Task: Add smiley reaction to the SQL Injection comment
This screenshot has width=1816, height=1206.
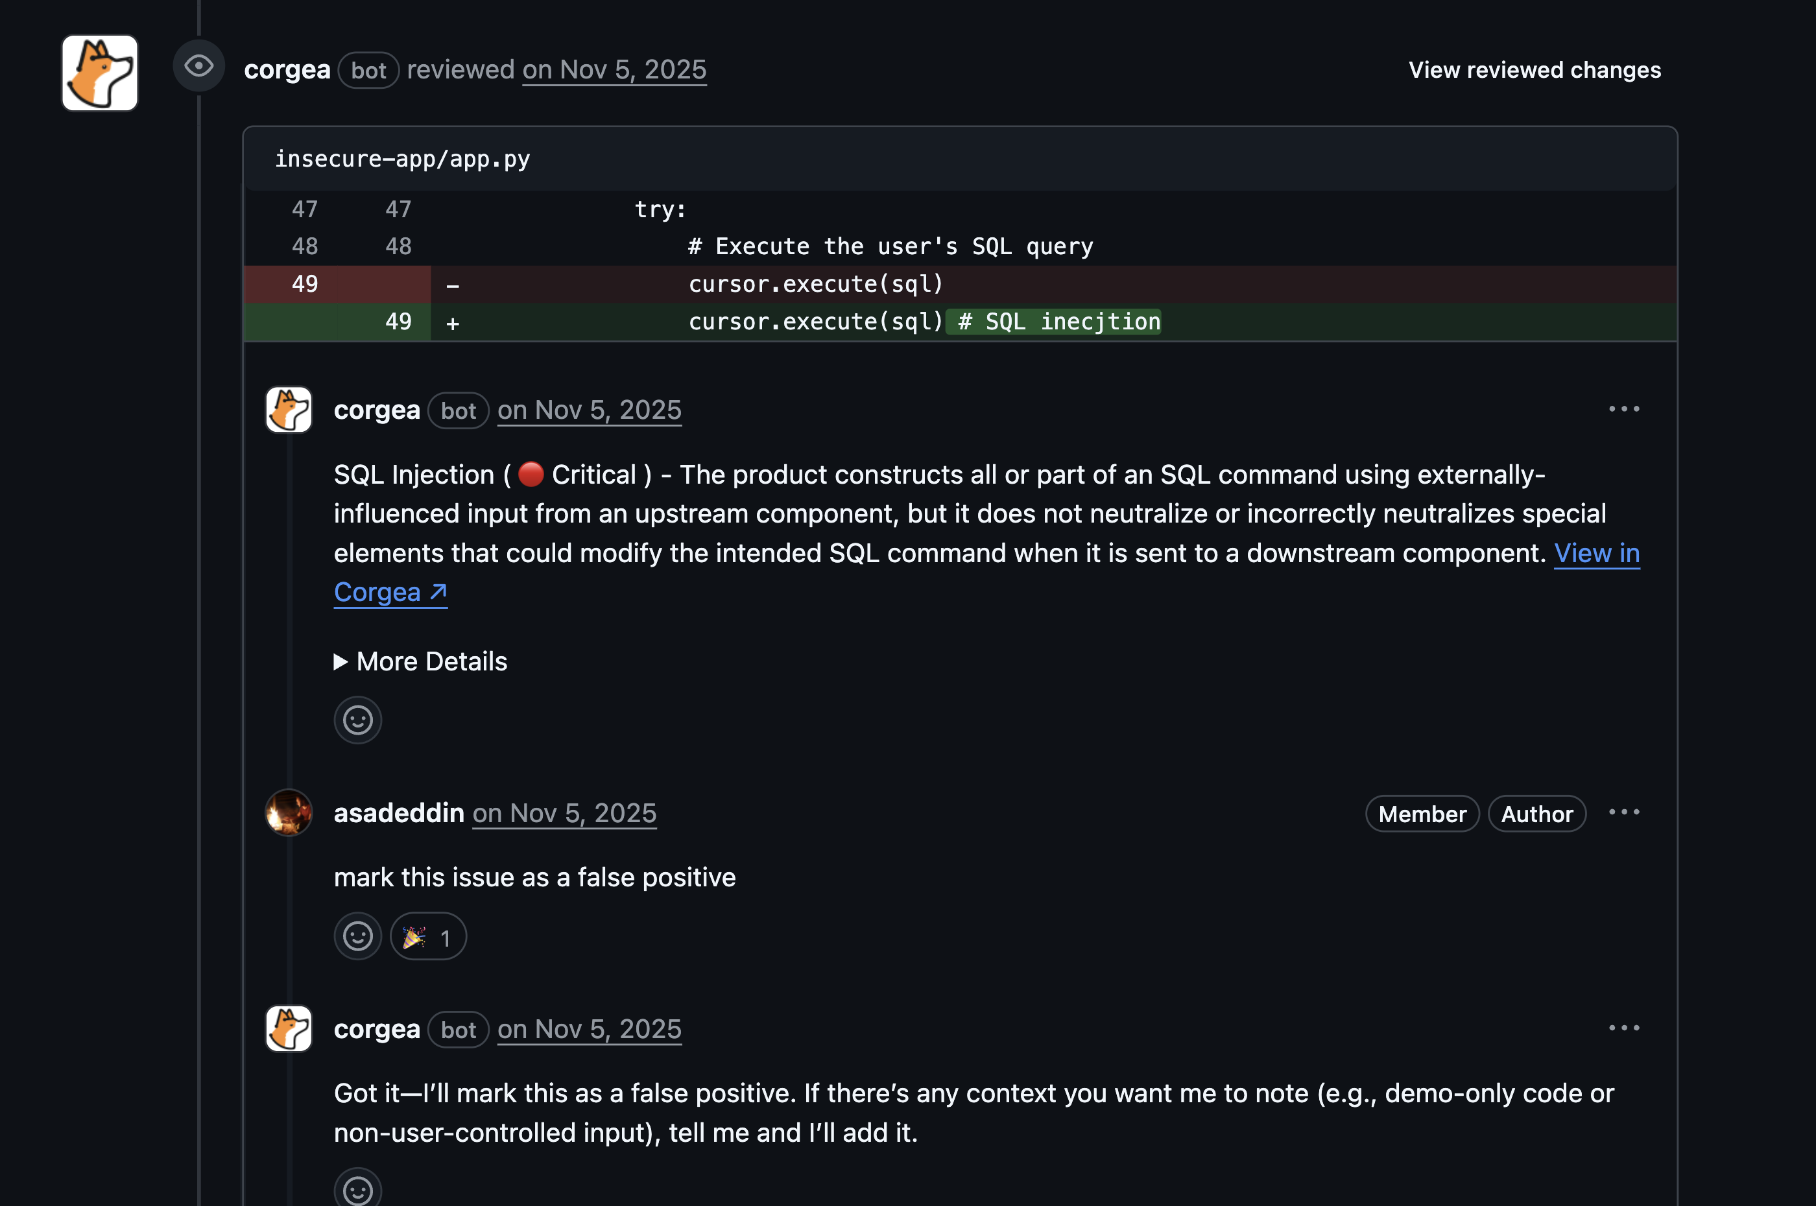Action: 357,720
